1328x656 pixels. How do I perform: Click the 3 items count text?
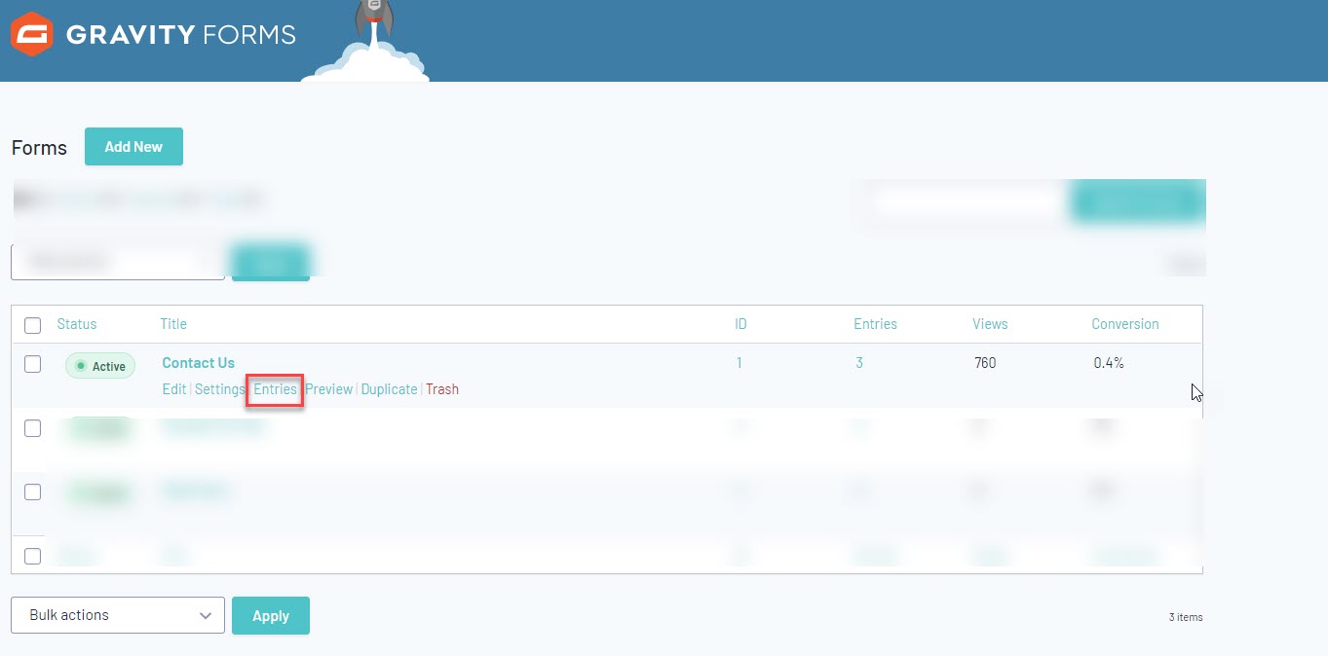point(1186,617)
